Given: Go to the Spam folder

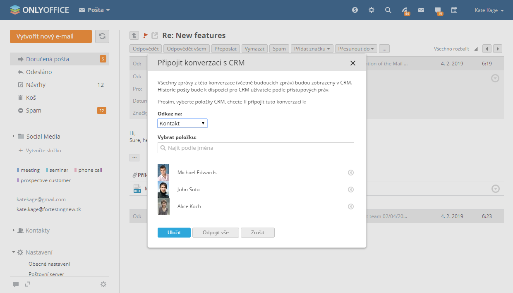Looking at the screenshot, I should point(34,110).
